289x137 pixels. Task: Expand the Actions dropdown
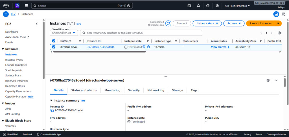(234, 23)
